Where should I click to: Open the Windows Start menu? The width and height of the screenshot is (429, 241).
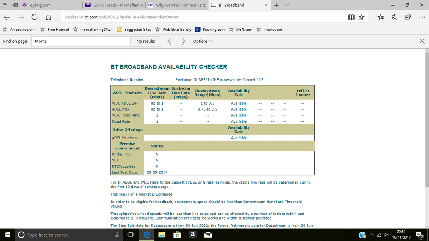click(x=7, y=235)
